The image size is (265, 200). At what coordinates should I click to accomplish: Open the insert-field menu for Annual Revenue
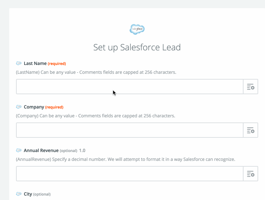250,174
